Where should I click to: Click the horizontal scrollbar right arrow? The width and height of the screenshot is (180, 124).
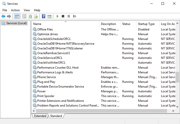tap(173, 111)
